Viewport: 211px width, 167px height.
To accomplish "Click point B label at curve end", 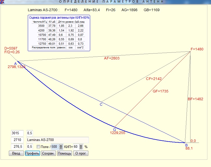I will tap(187, 145).
